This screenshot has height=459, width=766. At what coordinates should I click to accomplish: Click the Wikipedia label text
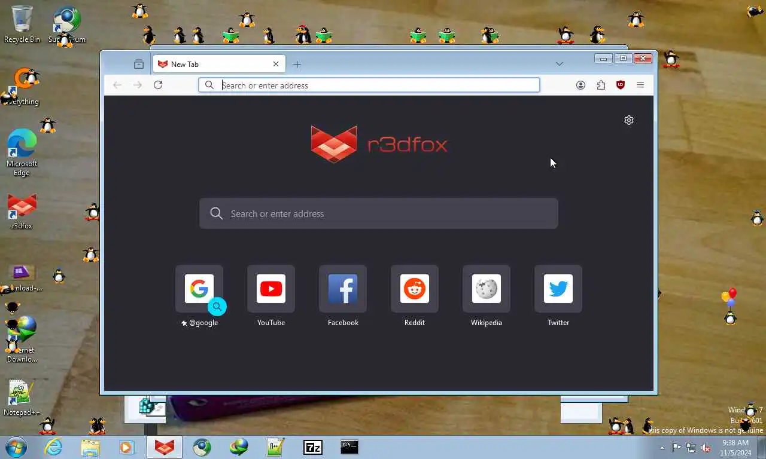[487, 323]
